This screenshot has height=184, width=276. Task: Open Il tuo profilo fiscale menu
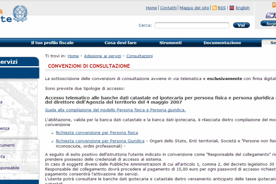pos(52,43)
